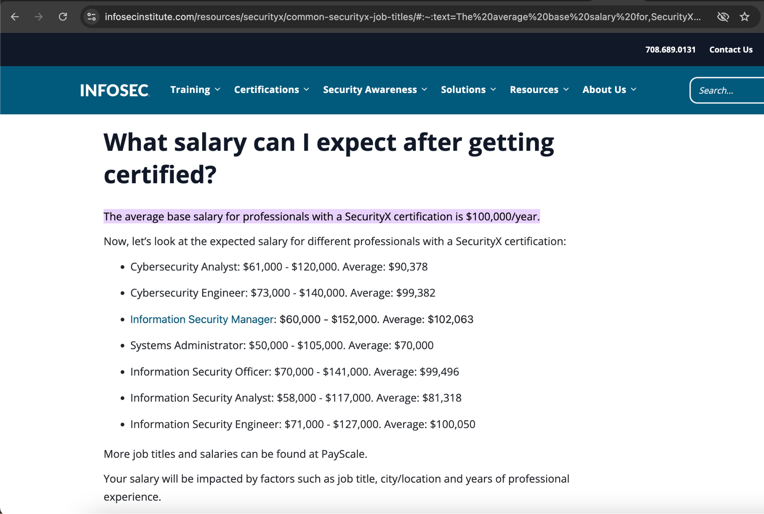Viewport: 764px width, 514px height.
Task: Click the Information Security Officer salary line
Action: (x=295, y=372)
